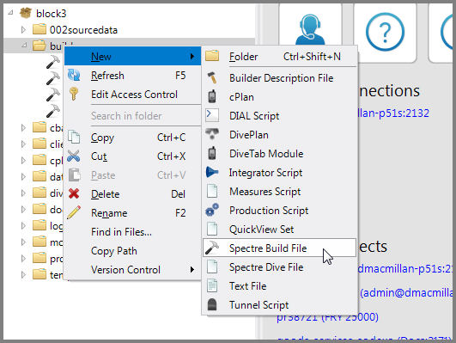Viewport: 456px width, 343px height.
Task: Click the Refresh arrows icon
Action: coord(74,75)
